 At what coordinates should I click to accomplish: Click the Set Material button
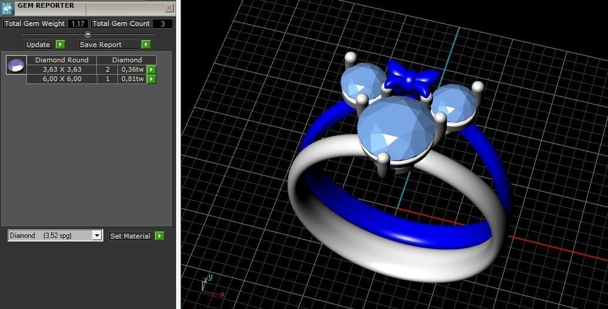[130, 236]
